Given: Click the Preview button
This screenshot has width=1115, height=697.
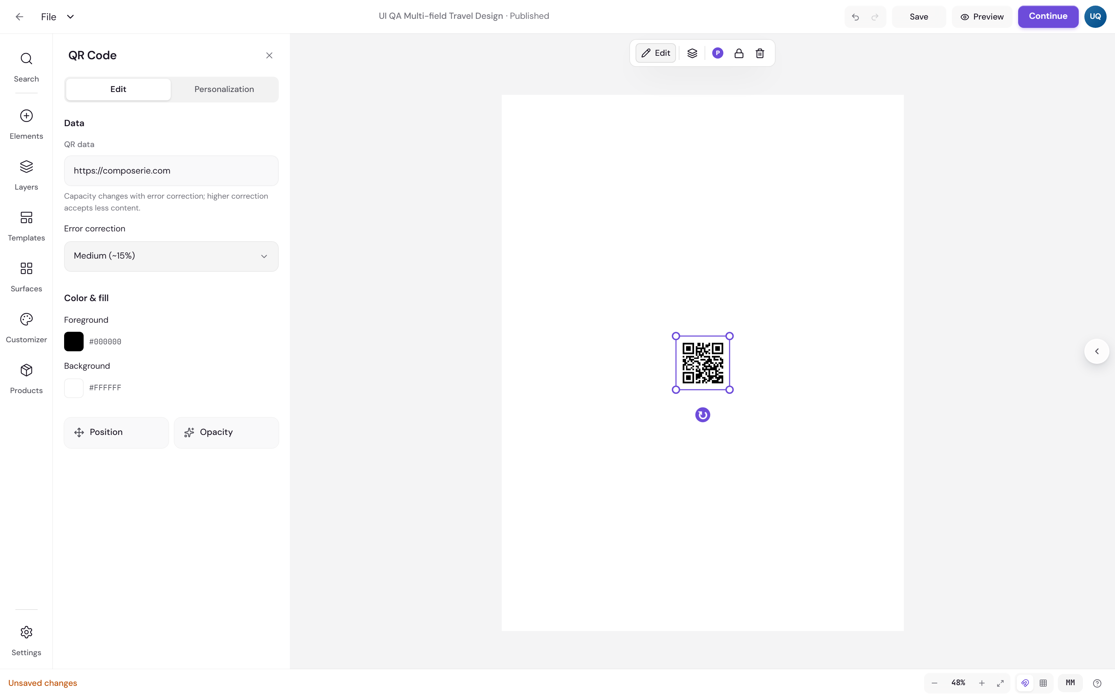Looking at the screenshot, I should click(x=982, y=17).
